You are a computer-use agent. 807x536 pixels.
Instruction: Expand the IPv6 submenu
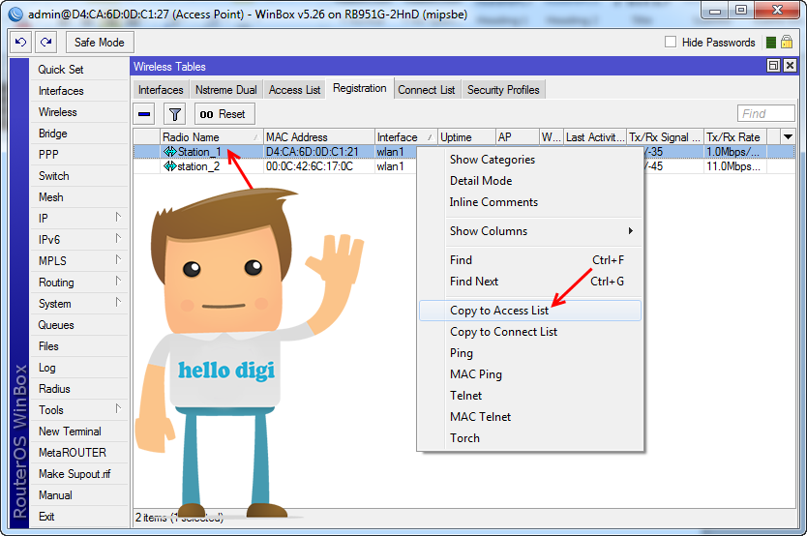coord(118,239)
